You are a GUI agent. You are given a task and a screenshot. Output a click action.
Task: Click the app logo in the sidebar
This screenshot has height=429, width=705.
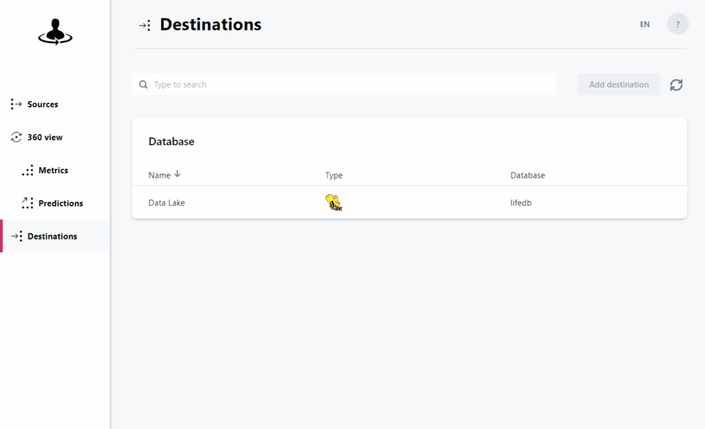click(x=55, y=32)
